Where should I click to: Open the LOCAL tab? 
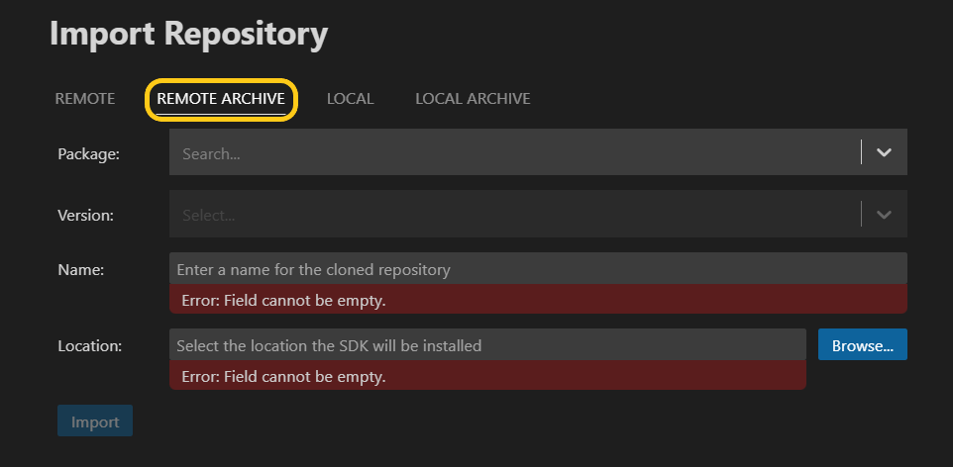click(x=350, y=99)
